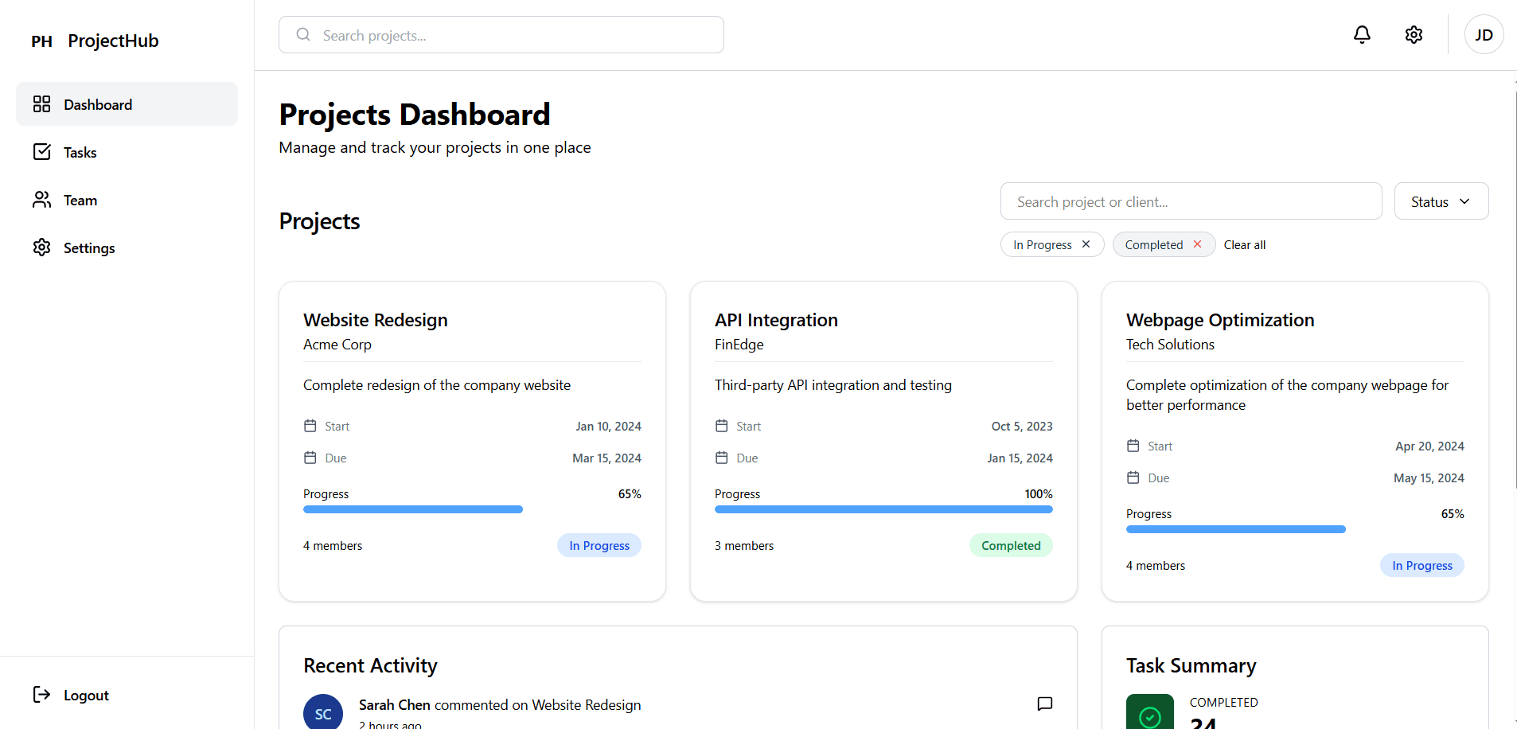Open the Website Redesign project card title
Screen dimensions: 1517x729
(x=375, y=319)
